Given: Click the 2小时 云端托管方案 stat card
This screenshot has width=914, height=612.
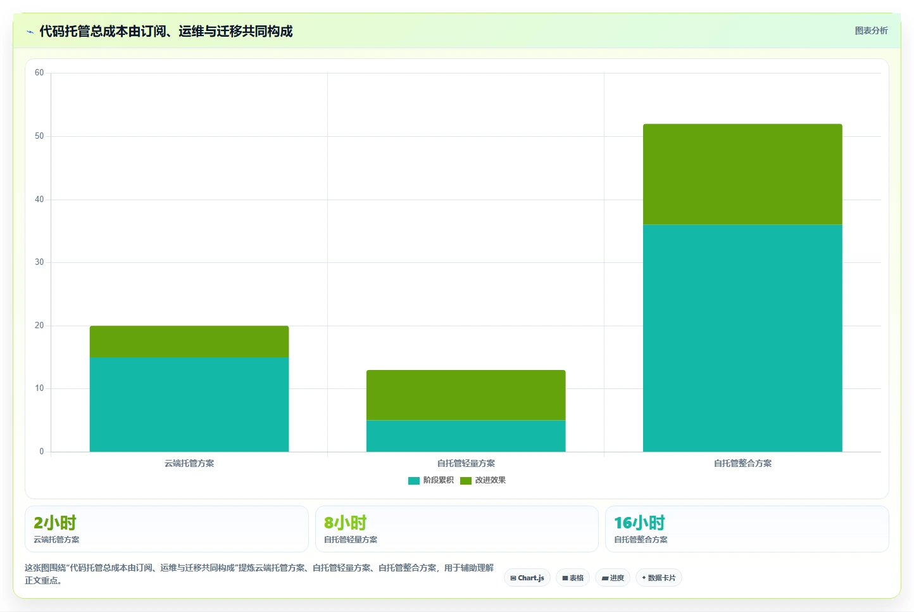Looking at the screenshot, I should coord(166,529).
